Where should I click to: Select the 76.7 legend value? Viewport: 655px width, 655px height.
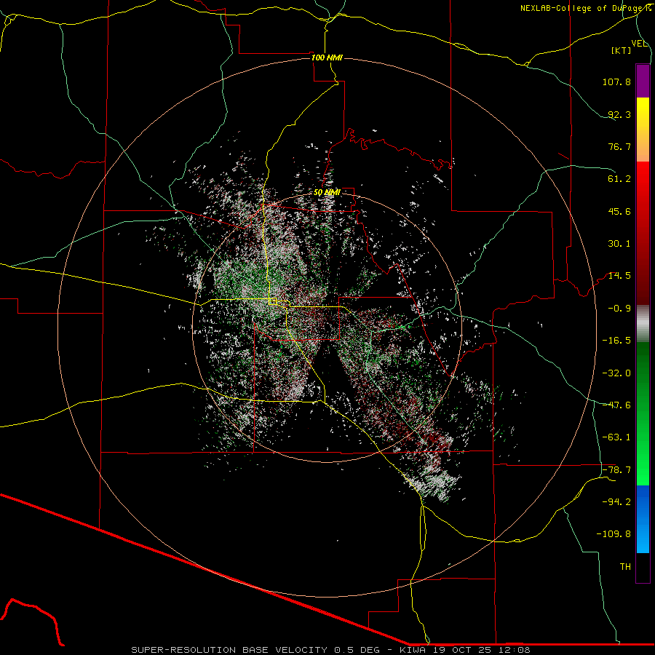pos(619,146)
